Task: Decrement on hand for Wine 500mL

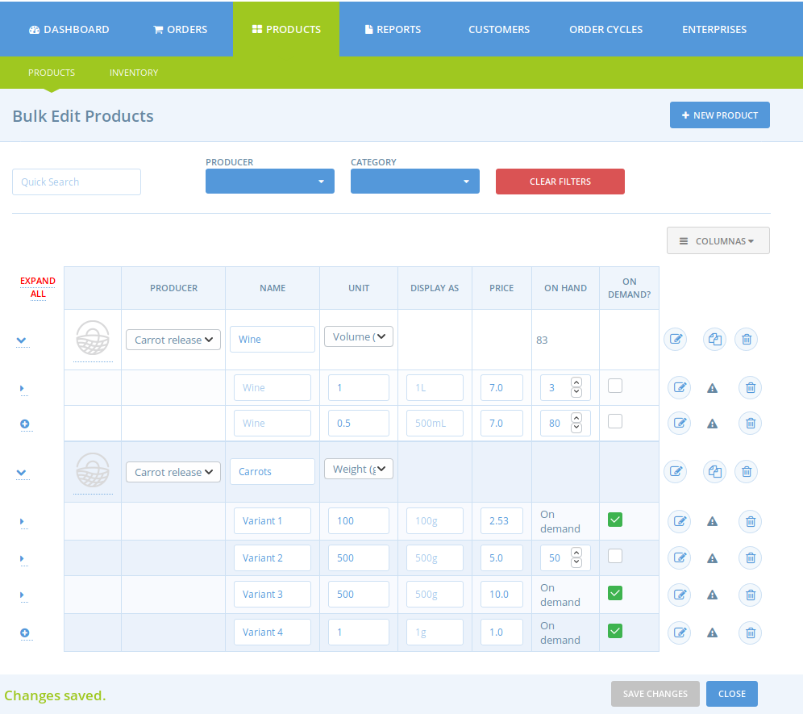Action: click(576, 428)
